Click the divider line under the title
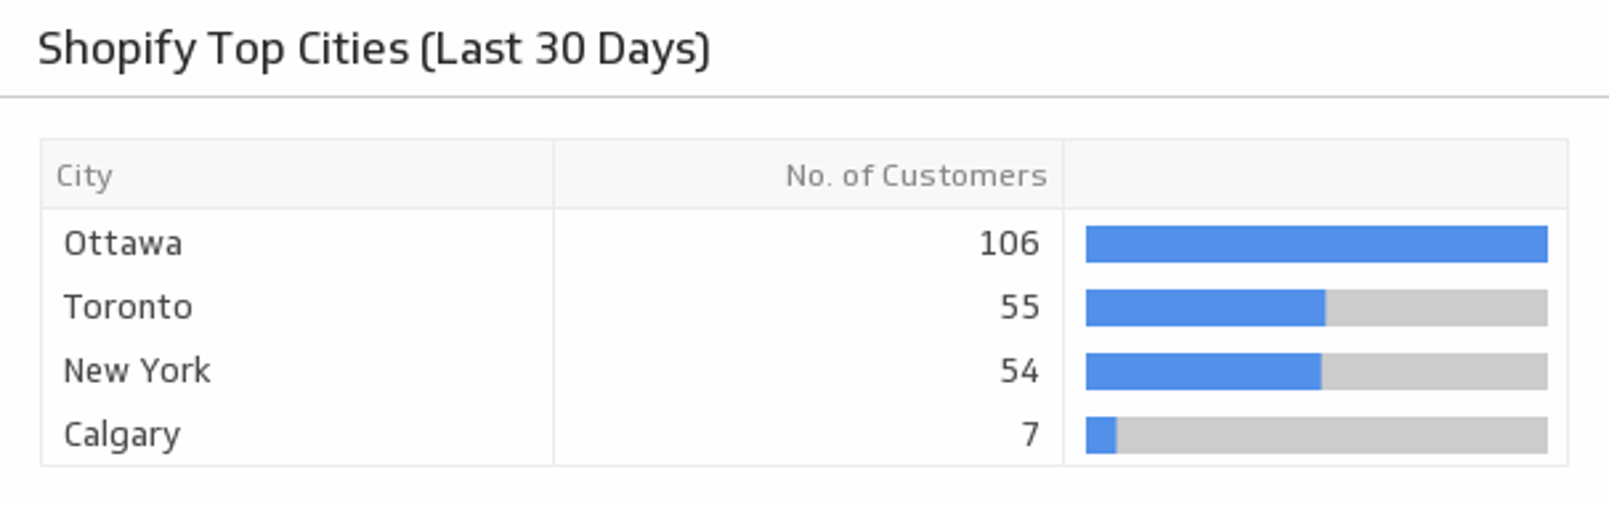Screen dimensions: 1609x507 click(x=804, y=97)
